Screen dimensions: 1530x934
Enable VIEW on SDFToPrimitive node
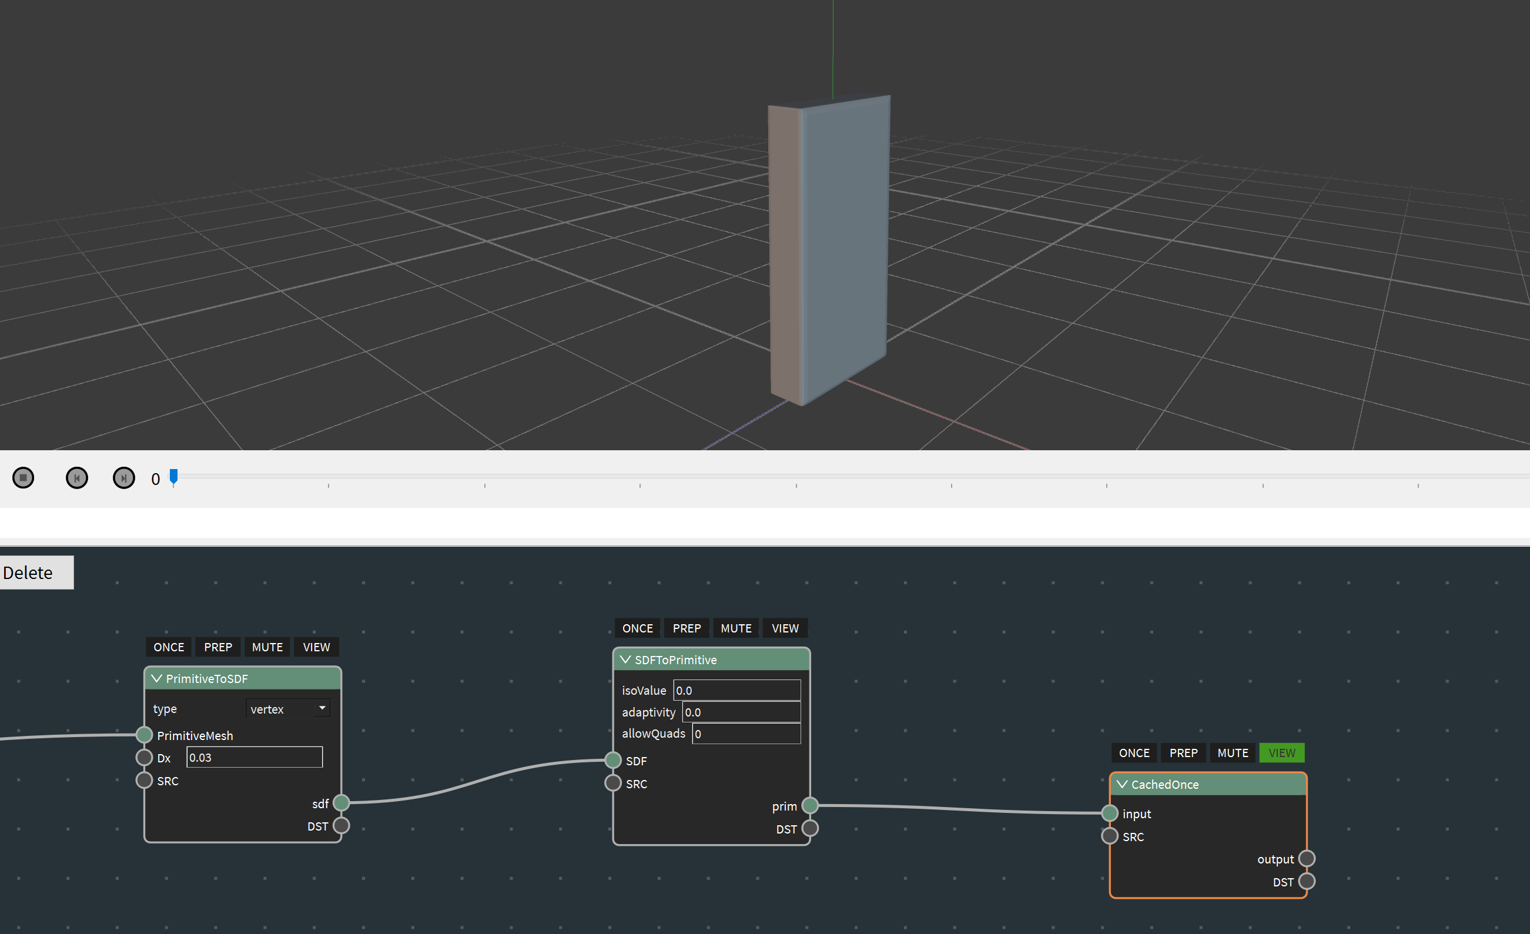click(785, 628)
